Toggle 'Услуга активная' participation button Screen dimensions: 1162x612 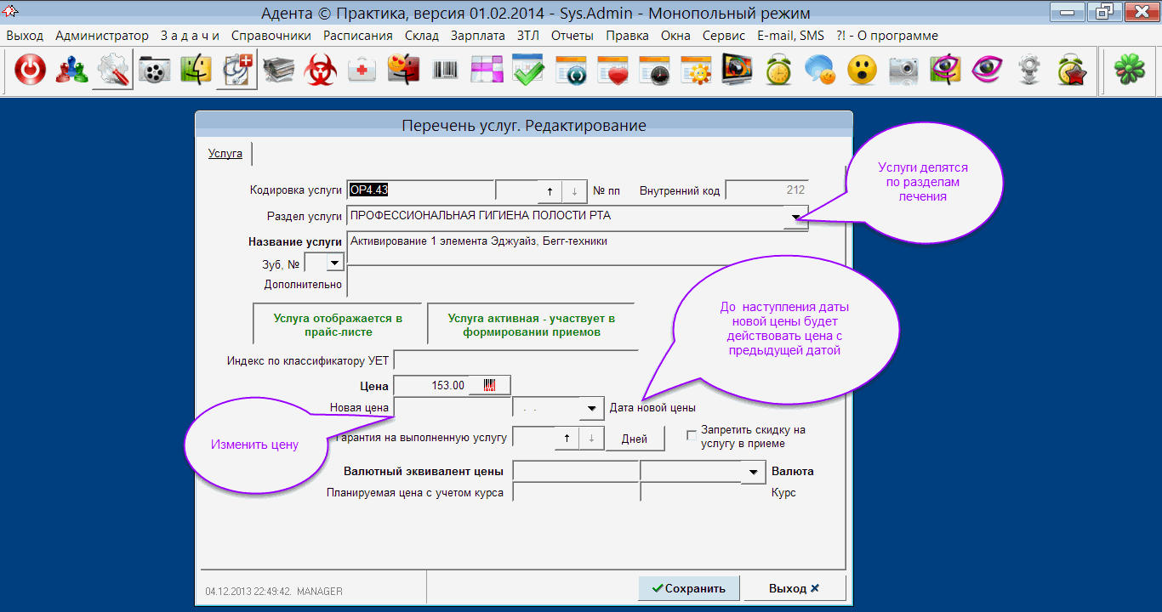531,326
